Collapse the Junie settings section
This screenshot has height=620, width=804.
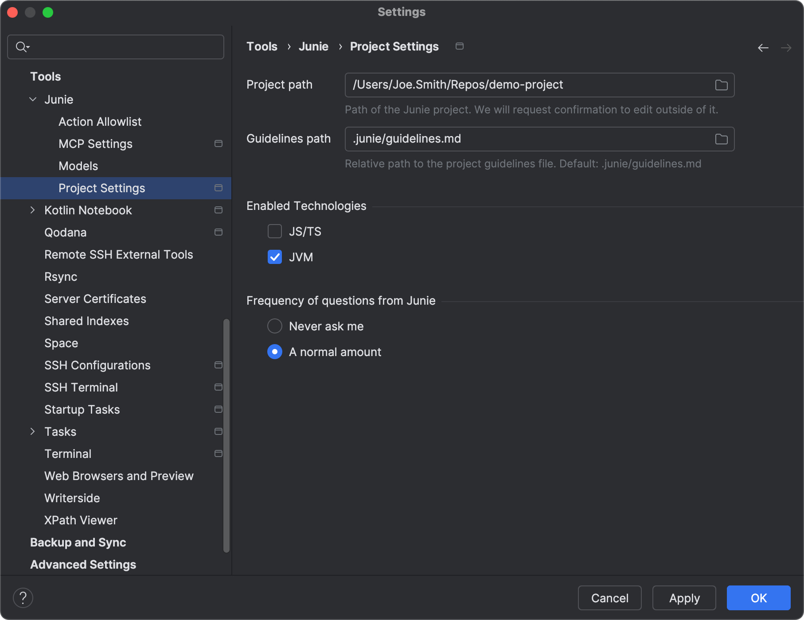pos(32,99)
